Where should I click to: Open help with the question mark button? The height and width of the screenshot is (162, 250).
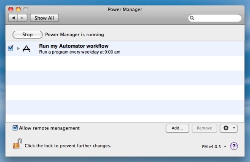pos(234,146)
